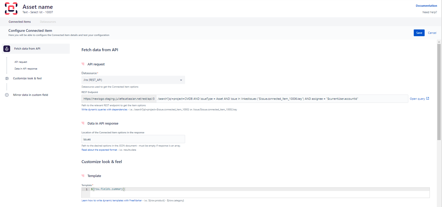Click the pink flag beside Data in API response
Image resolution: width=442 pixels, height=207 pixels.
[x=83, y=123]
